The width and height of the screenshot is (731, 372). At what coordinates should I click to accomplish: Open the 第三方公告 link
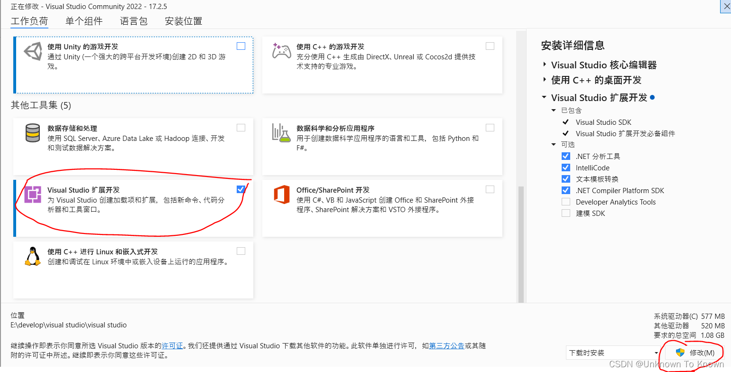click(x=447, y=346)
